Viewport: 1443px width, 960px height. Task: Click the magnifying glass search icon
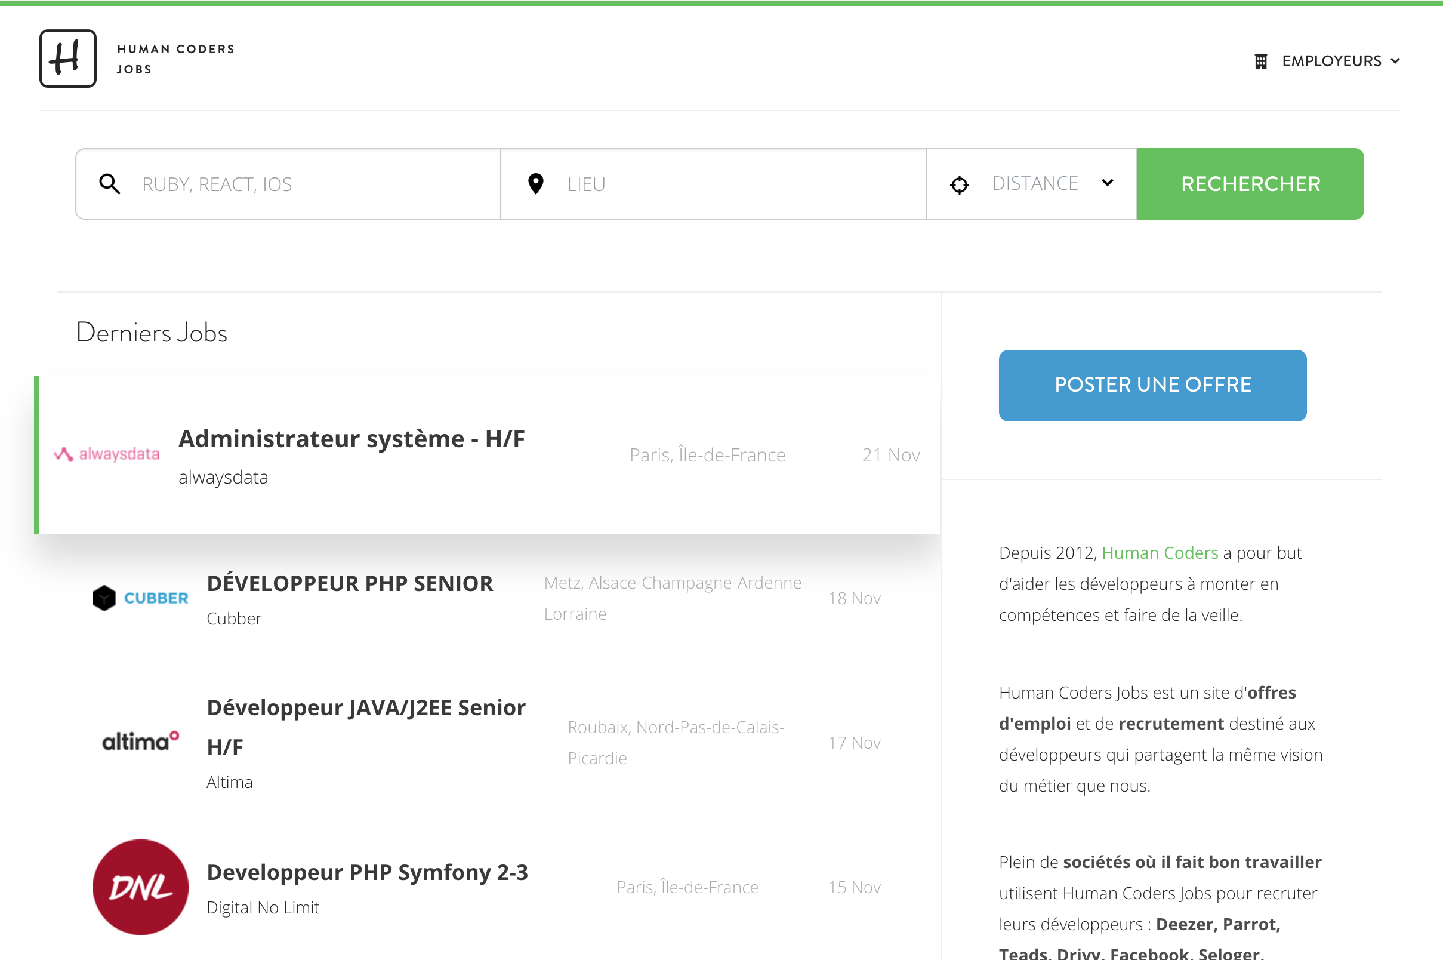pyautogui.click(x=110, y=184)
